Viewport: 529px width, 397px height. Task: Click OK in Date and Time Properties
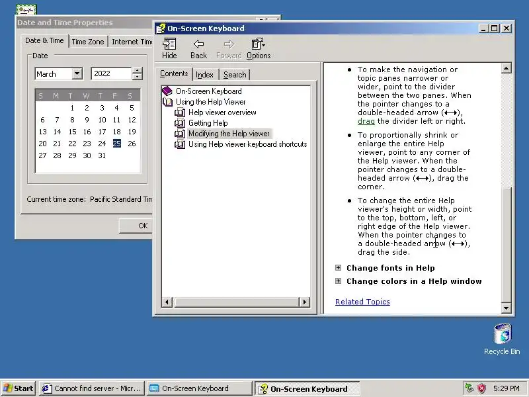click(x=136, y=226)
